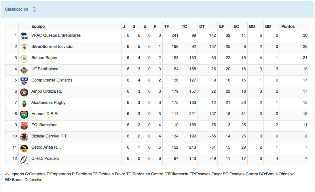Open the Clasificación panel heading link
The image size is (315, 192).
[x=17, y=9]
